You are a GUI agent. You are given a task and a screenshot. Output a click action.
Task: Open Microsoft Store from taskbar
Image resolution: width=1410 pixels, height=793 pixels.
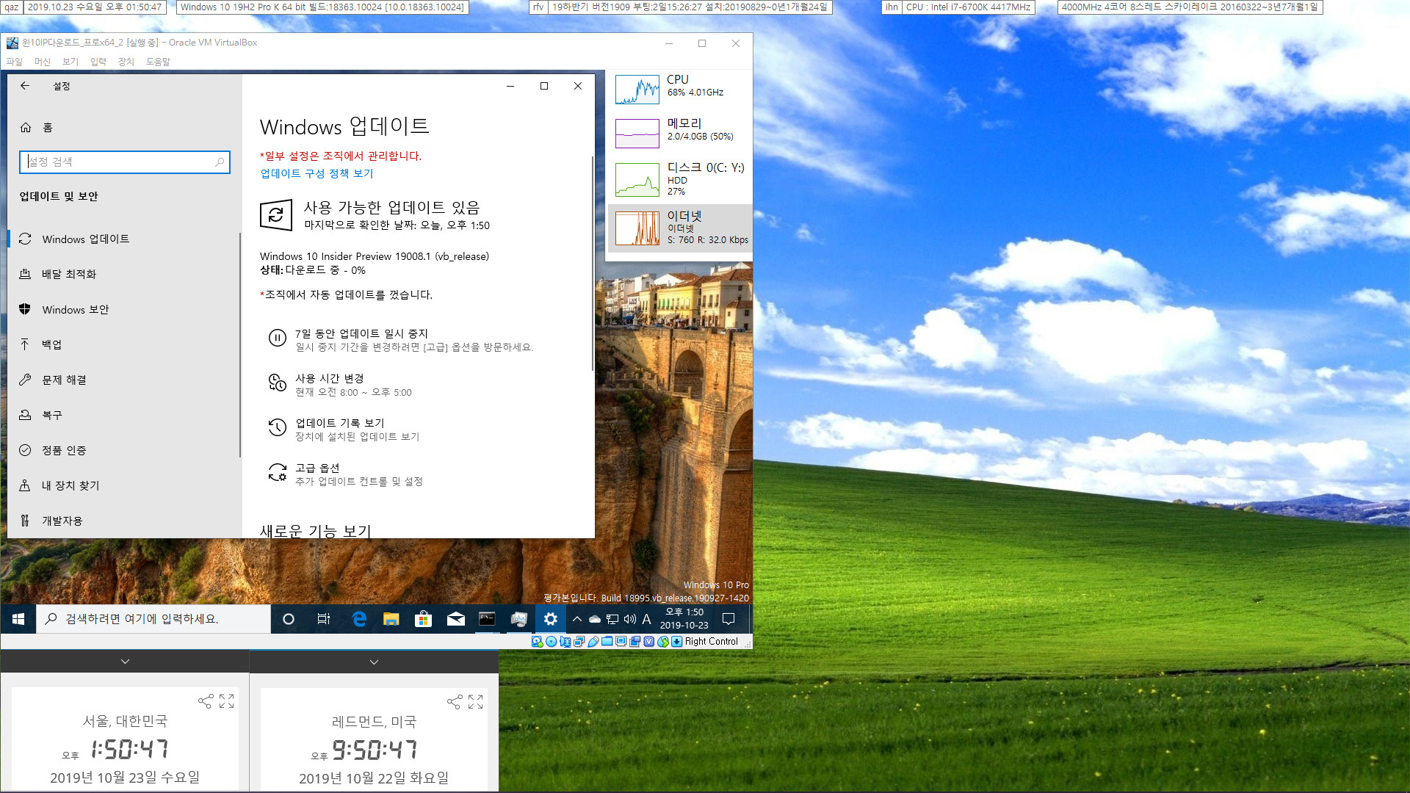coord(423,619)
